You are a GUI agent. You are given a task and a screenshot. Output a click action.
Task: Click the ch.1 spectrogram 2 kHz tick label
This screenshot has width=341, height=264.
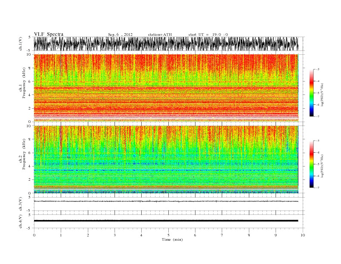click(x=30, y=108)
